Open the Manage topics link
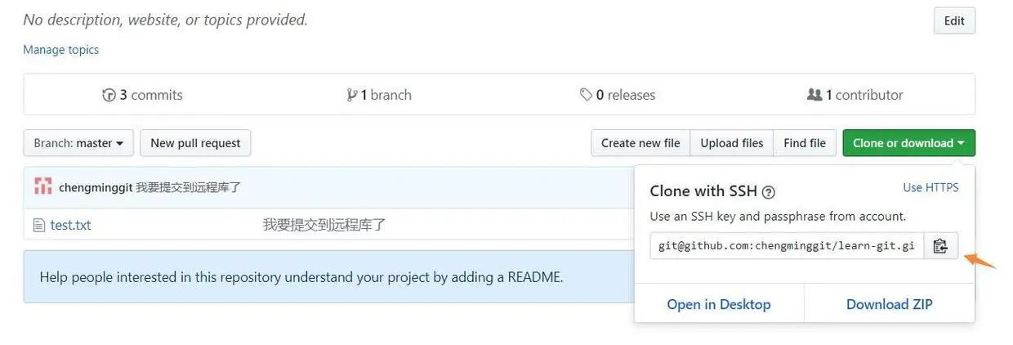The image size is (1013, 345). click(61, 50)
